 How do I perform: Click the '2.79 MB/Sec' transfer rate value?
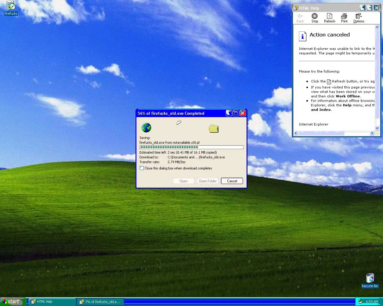click(177, 162)
